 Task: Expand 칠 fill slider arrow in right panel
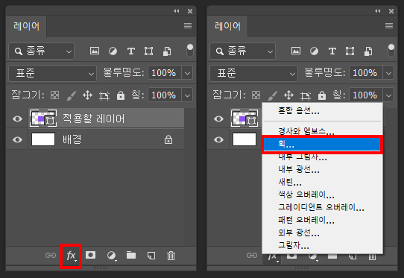[x=388, y=95]
